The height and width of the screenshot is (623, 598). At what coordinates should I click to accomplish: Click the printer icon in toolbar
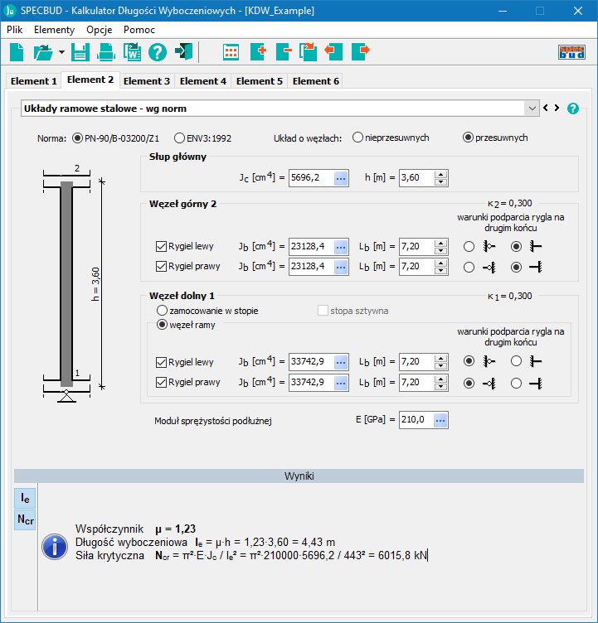(106, 52)
